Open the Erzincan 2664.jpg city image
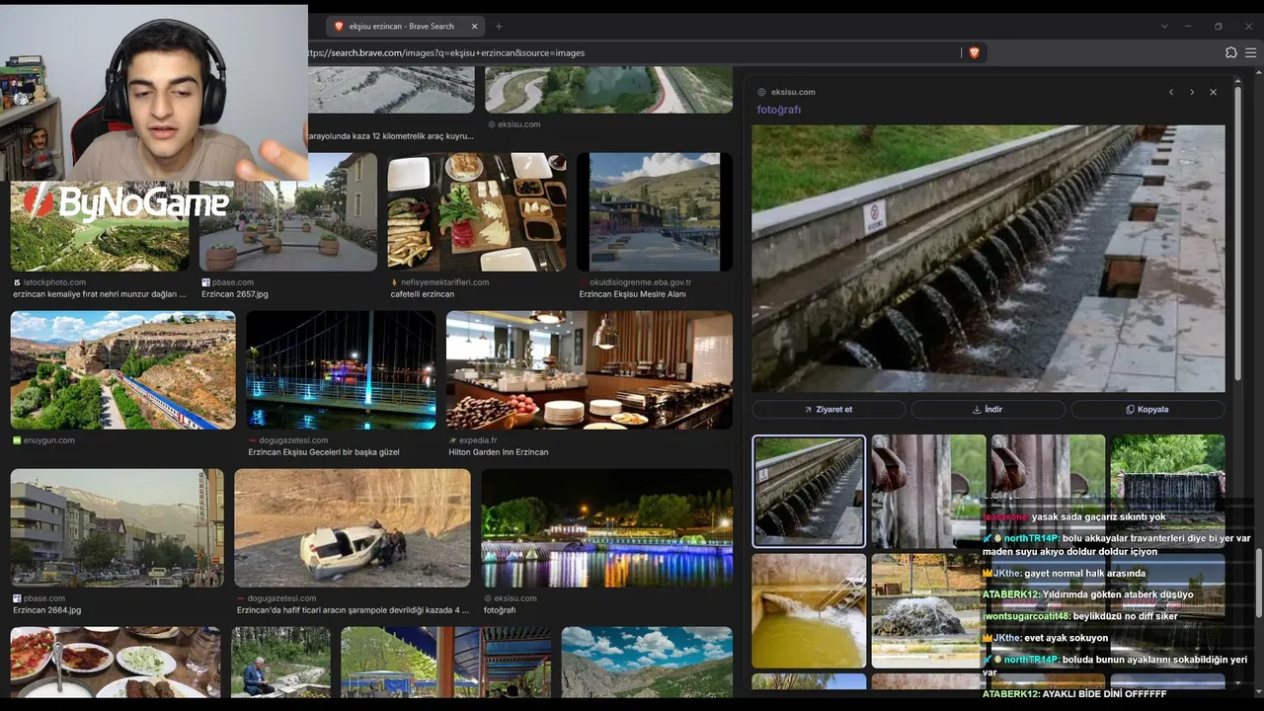This screenshot has width=1264, height=711. pyautogui.click(x=118, y=528)
